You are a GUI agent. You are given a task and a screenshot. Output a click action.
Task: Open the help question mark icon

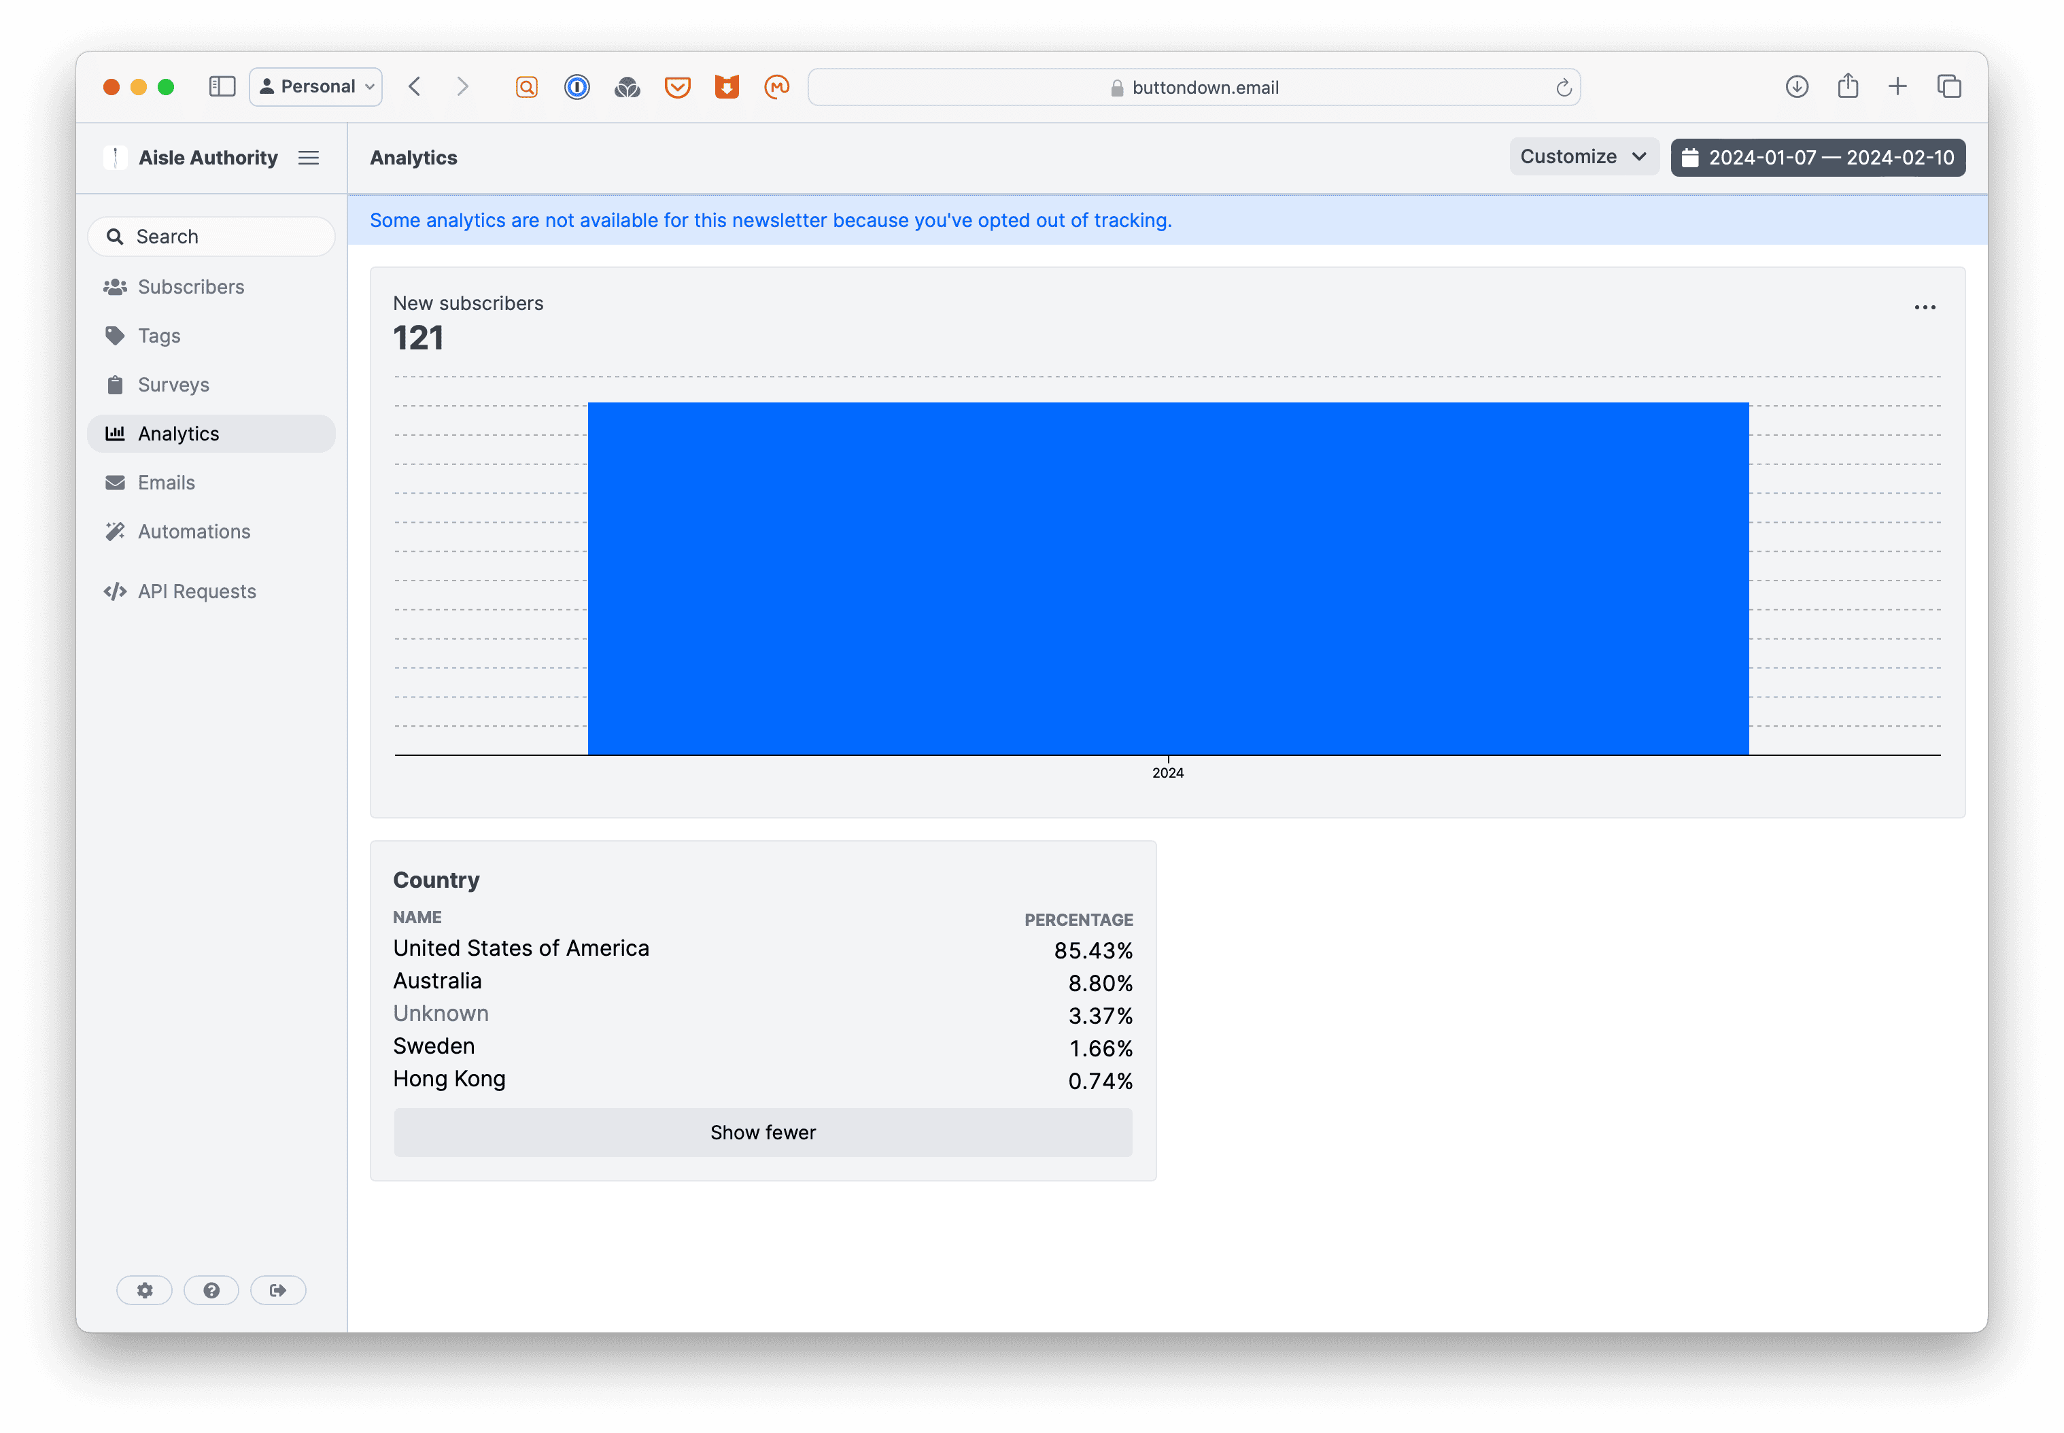pos(211,1290)
